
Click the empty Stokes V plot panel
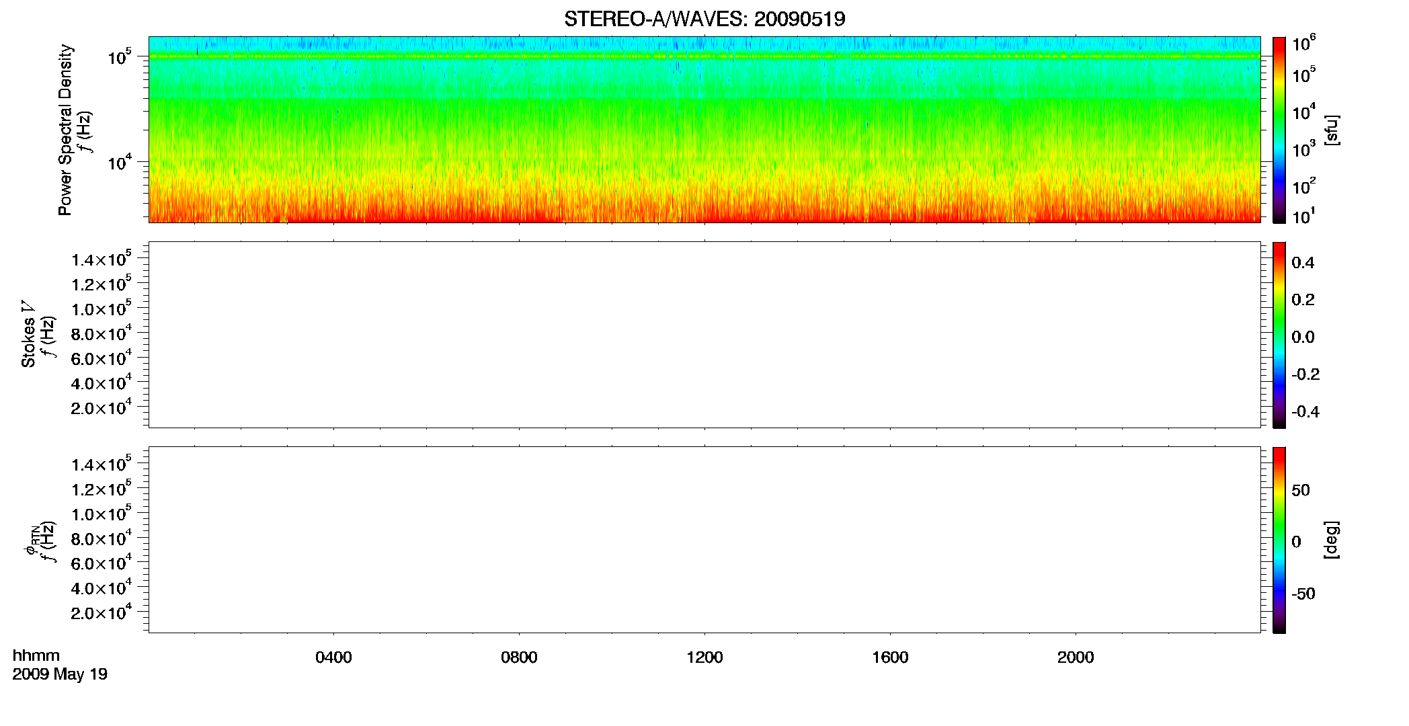tap(704, 335)
